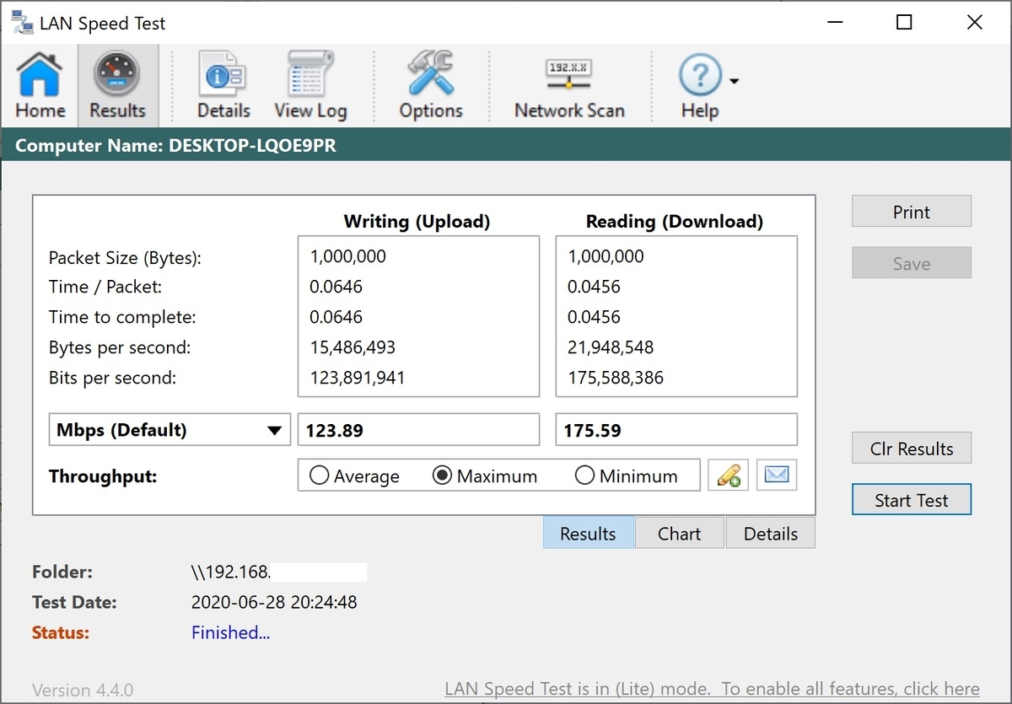The height and width of the screenshot is (704, 1012).
Task: Click the download bits value 175,588,386
Action: pyautogui.click(x=616, y=378)
